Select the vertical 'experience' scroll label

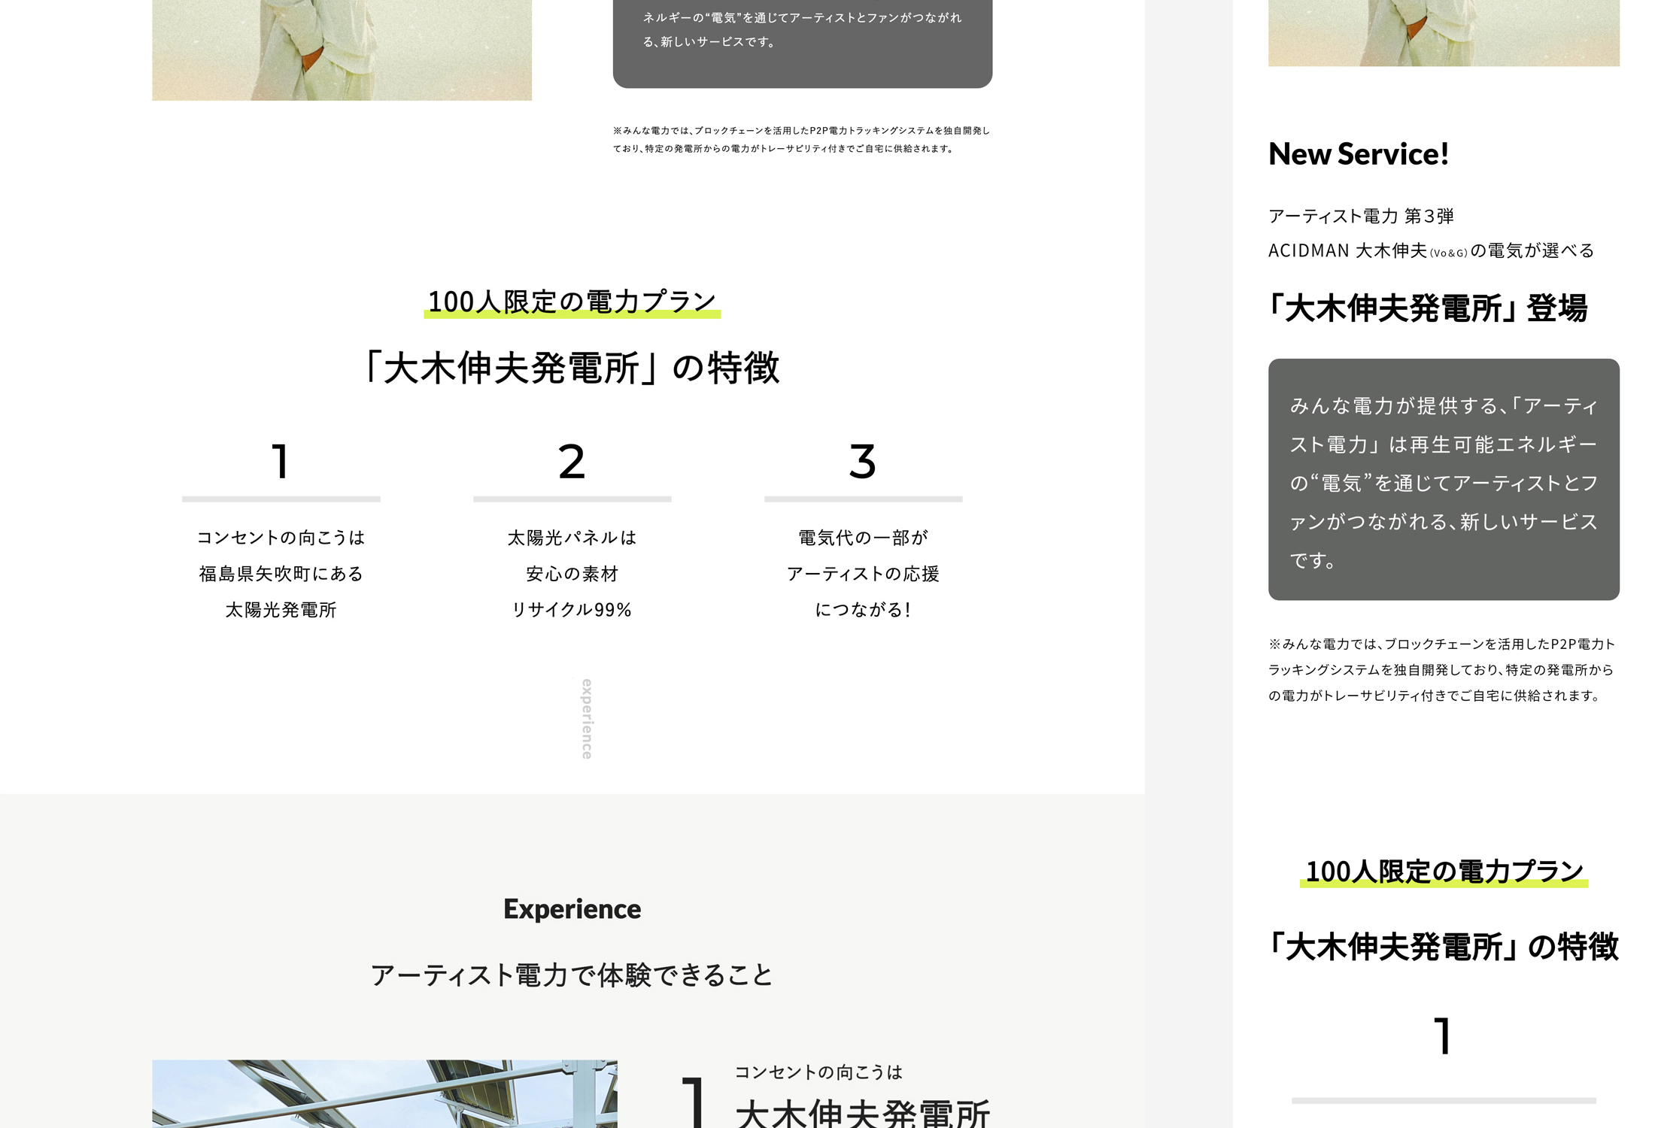point(587,719)
